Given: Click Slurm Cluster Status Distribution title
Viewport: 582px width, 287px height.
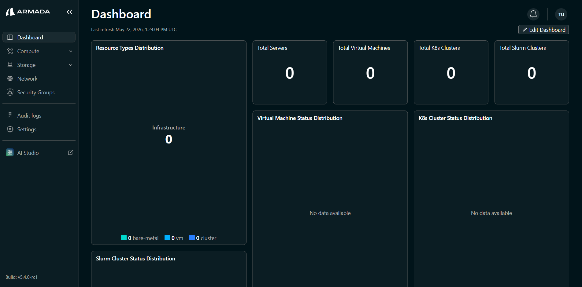Looking at the screenshot, I should [x=135, y=259].
